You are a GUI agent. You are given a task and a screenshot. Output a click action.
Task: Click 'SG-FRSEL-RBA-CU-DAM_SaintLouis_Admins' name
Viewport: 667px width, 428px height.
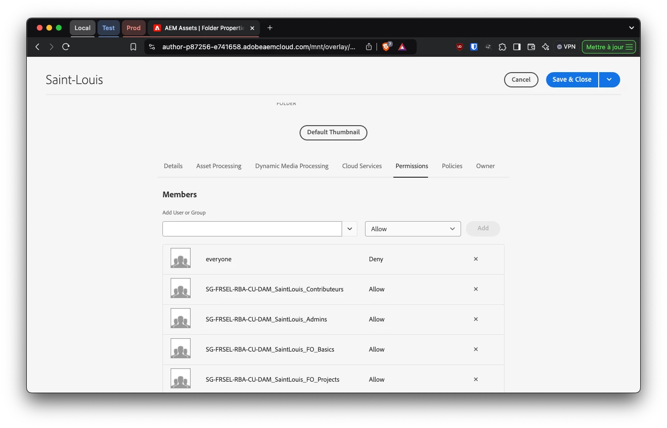click(266, 320)
